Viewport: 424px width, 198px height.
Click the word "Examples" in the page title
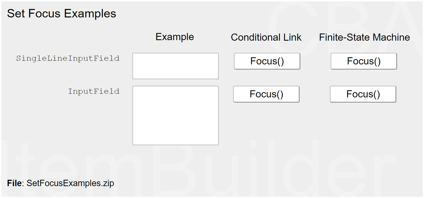pos(90,14)
